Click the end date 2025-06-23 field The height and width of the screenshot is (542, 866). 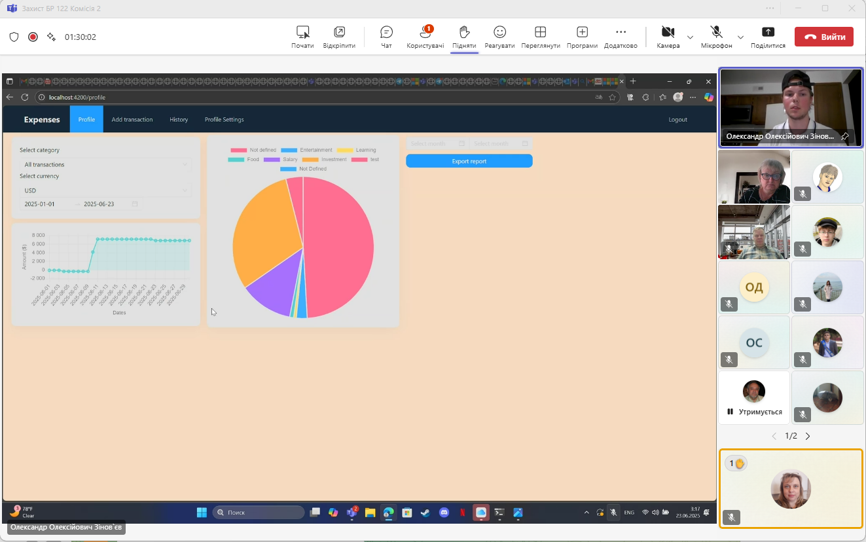[99, 204]
